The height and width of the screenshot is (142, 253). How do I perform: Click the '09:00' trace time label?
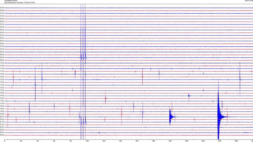(x=2, y=58)
